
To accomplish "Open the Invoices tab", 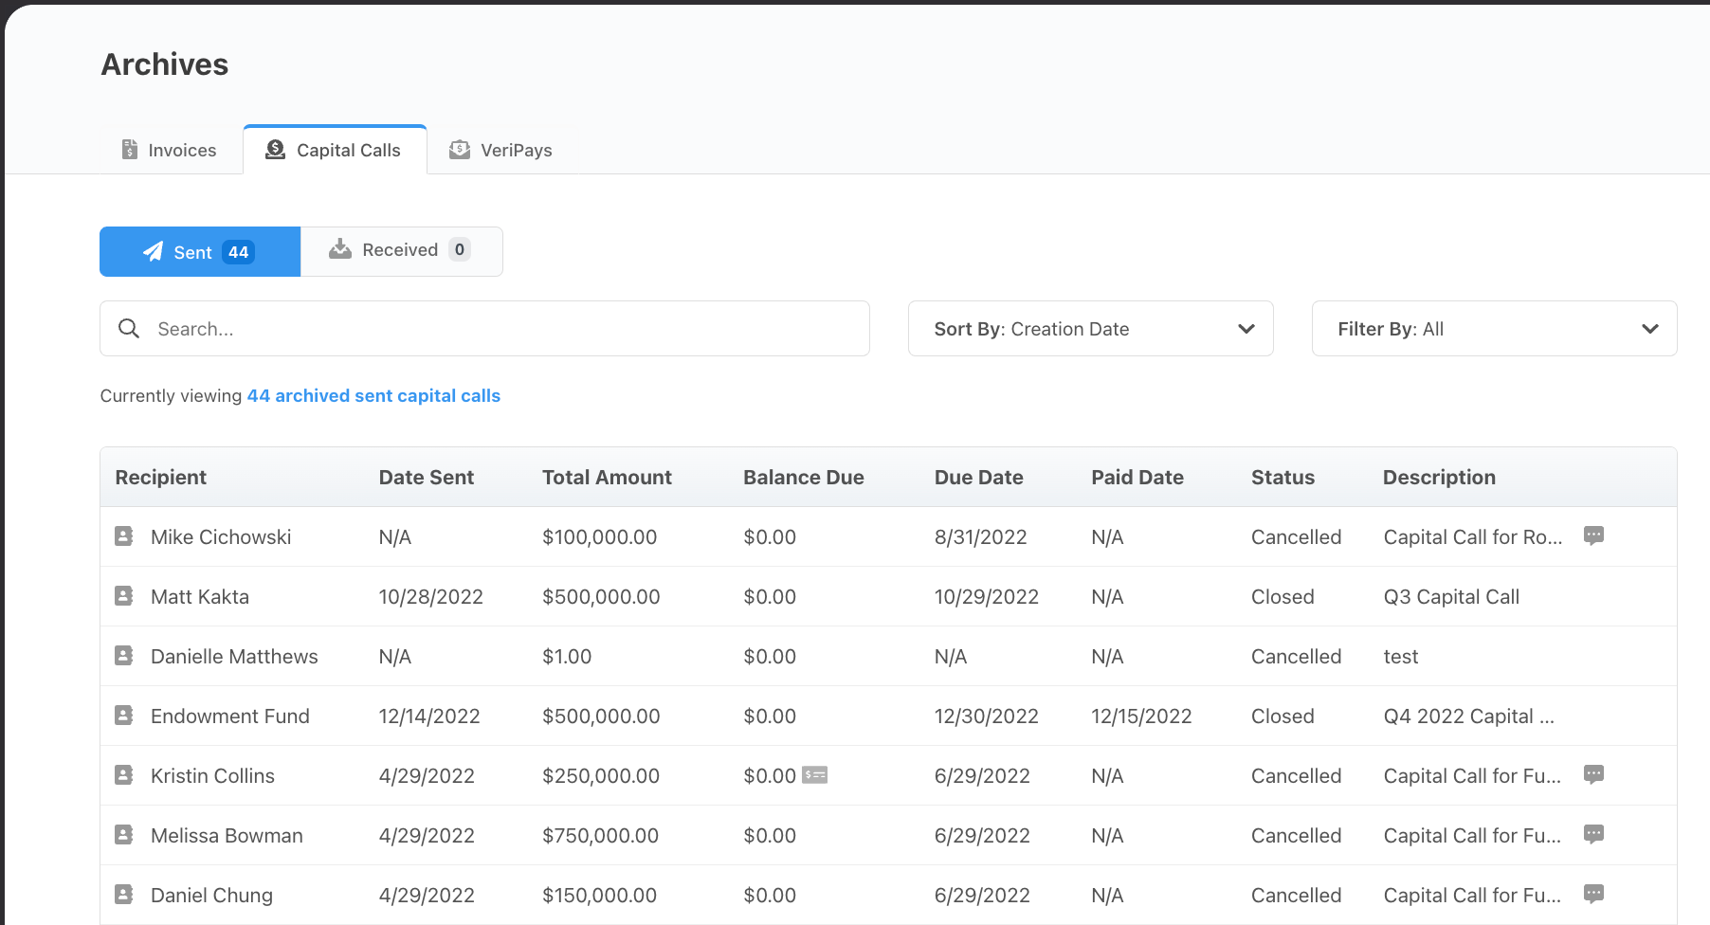I will pyautogui.click(x=170, y=150).
